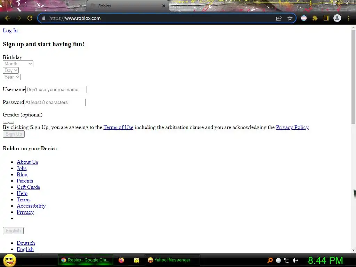
Task: Open the network tray icon
Action: 287,260
